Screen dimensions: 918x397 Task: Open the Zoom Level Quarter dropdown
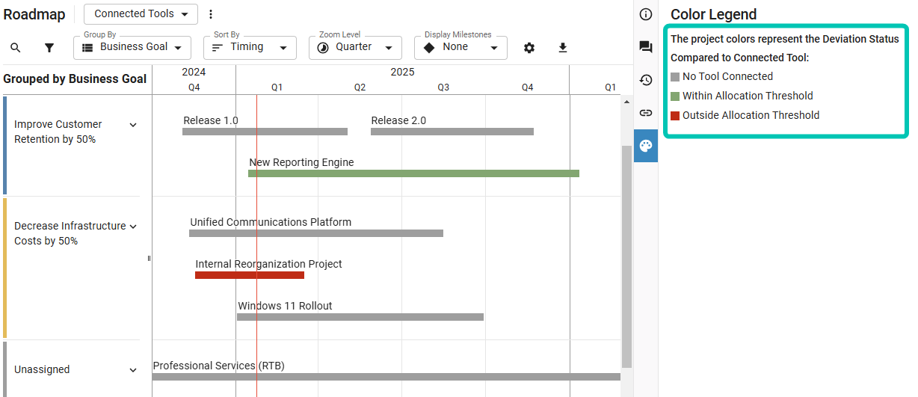point(355,47)
